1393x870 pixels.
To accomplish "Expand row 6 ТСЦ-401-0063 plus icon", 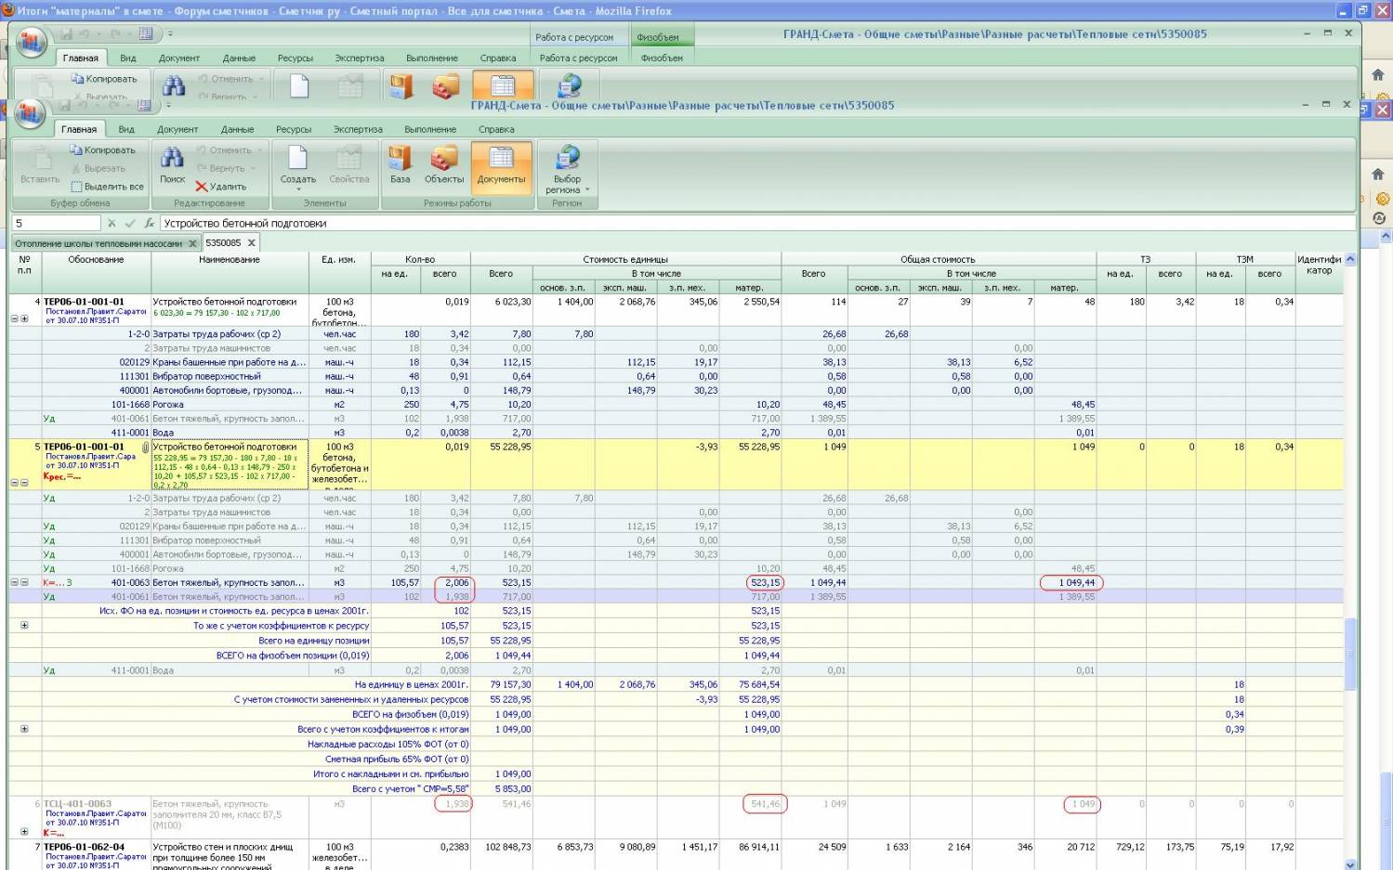I will click(x=24, y=831).
